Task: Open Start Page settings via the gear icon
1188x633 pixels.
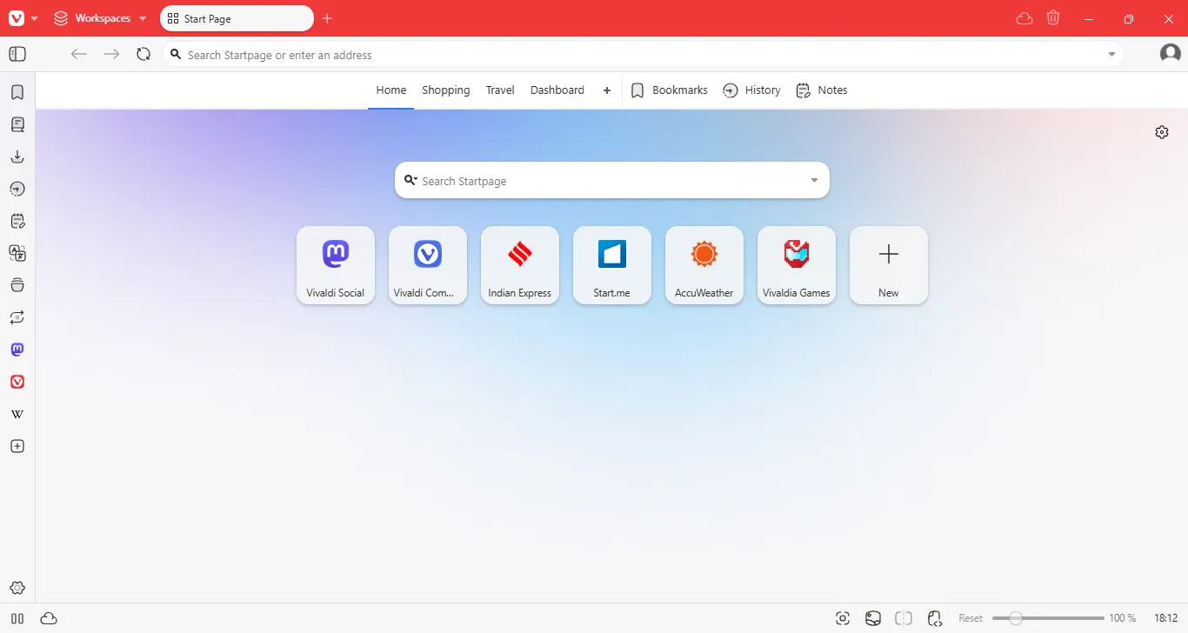Action: pyautogui.click(x=1162, y=131)
